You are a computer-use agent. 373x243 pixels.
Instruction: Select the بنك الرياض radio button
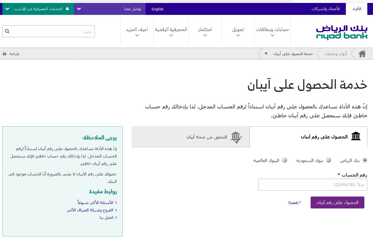[365, 160]
